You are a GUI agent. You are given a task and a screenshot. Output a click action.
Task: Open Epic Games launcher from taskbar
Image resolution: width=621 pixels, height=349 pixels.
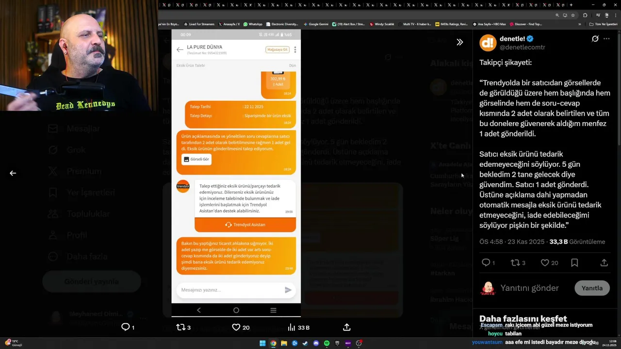(x=337, y=343)
